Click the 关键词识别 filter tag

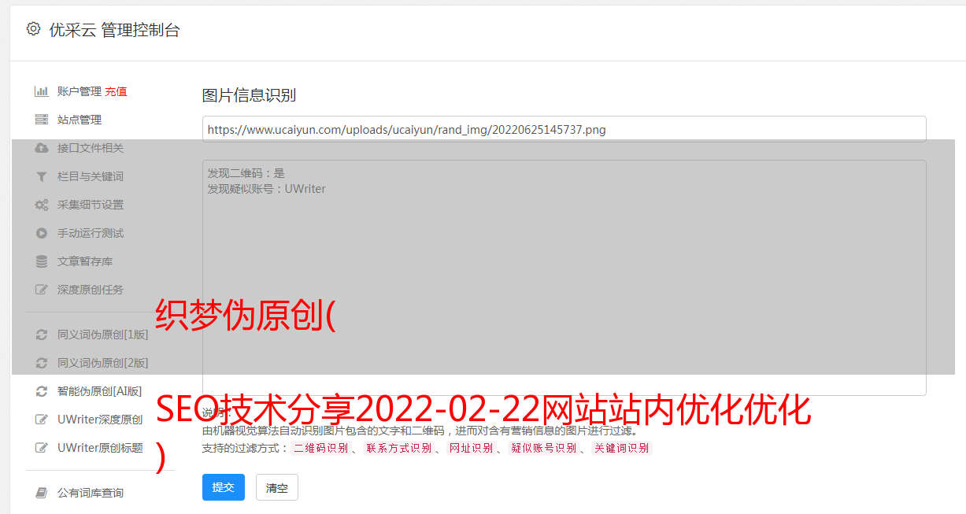(622, 448)
